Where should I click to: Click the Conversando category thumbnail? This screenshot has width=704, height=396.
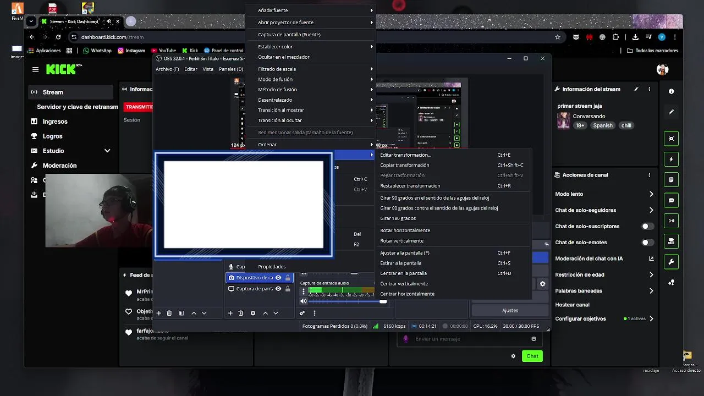(563, 120)
